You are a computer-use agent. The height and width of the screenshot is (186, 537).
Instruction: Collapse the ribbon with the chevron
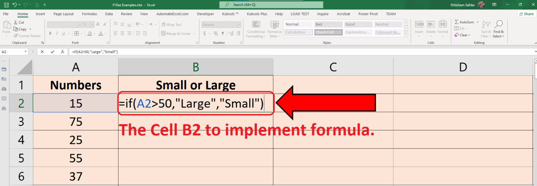(x=535, y=42)
